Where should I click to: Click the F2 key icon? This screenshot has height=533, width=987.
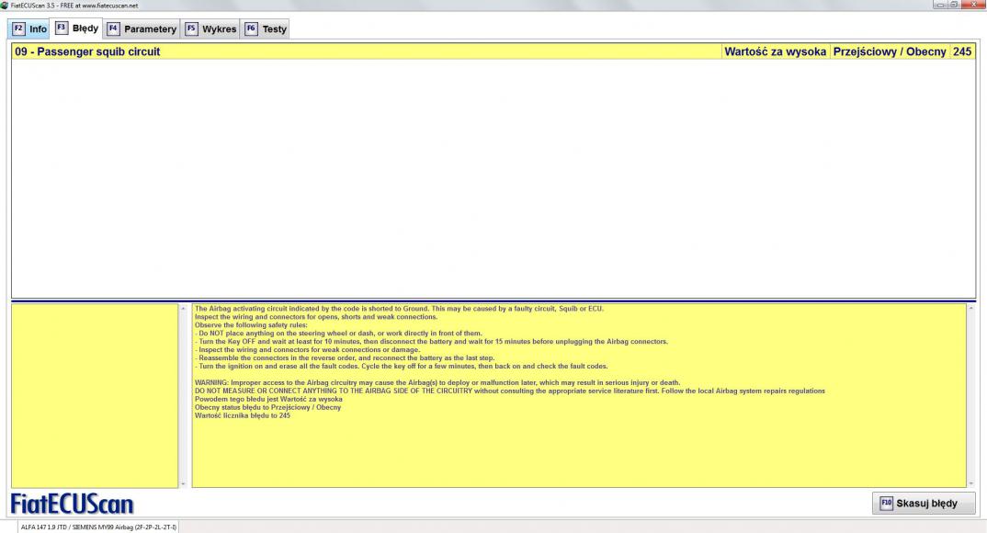click(x=18, y=28)
